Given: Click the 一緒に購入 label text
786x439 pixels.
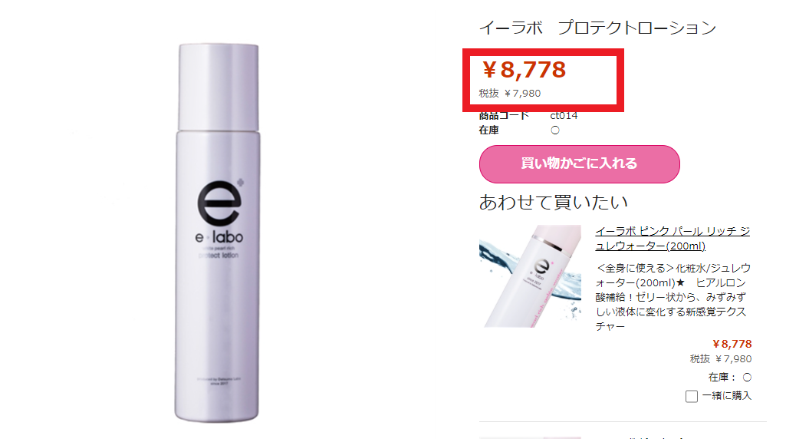Looking at the screenshot, I should [x=727, y=395].
